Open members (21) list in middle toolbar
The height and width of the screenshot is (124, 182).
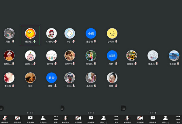coord(103,119)
